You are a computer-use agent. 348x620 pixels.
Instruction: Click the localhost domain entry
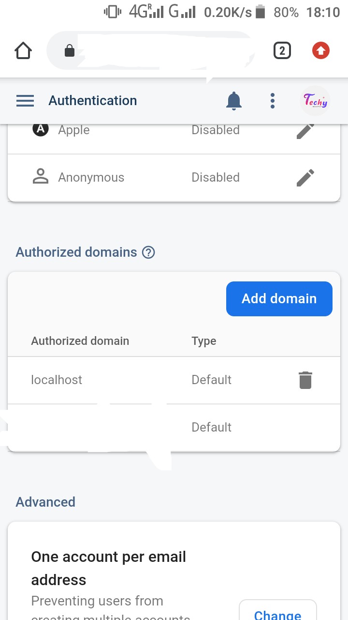pos(57,380)
